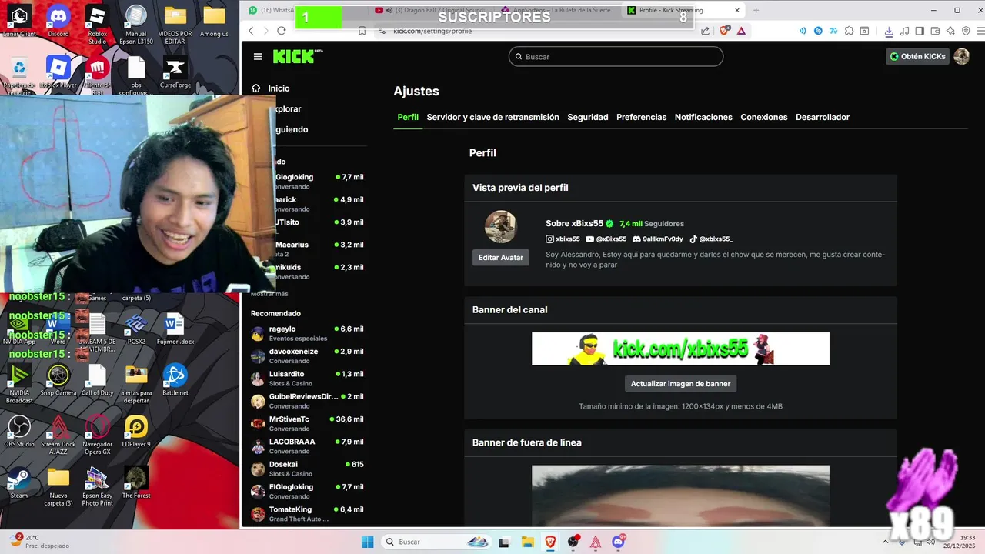Launch Navegador Opera GX shortcut

point(97,435)
